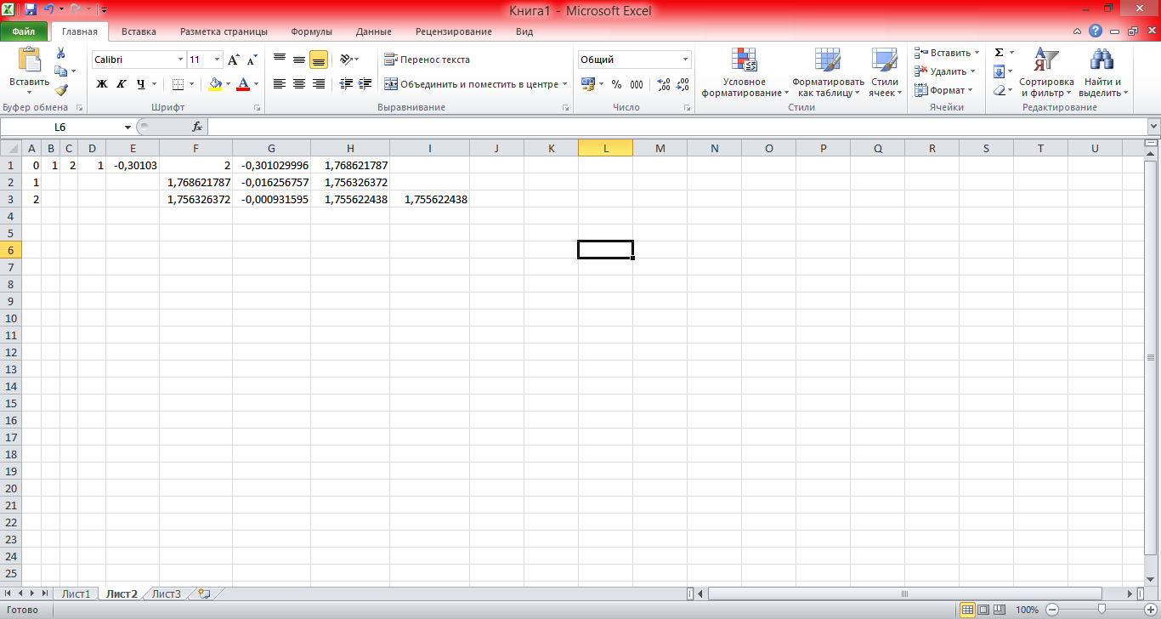Apply the red font color

pyautogui.click(x=244, y=84)
